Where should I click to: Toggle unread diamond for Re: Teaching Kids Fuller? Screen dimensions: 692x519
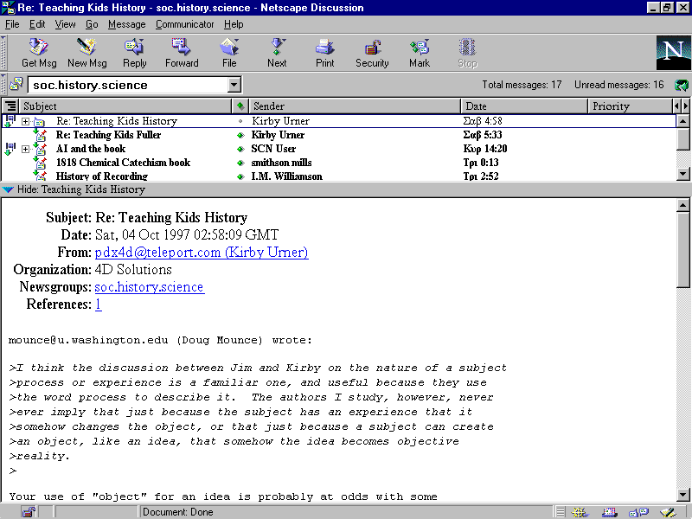pos(240,135)
